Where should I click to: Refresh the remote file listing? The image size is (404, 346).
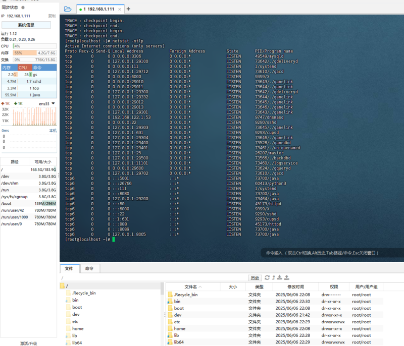pyautogui.click(x=267, y=277)
